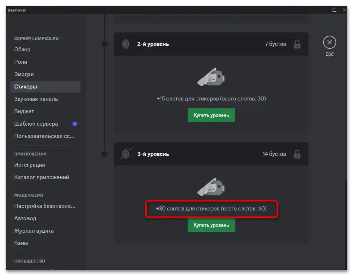
Task: Click the blue dot next to Шаблон сервера
Action: (x=75, y=124)
